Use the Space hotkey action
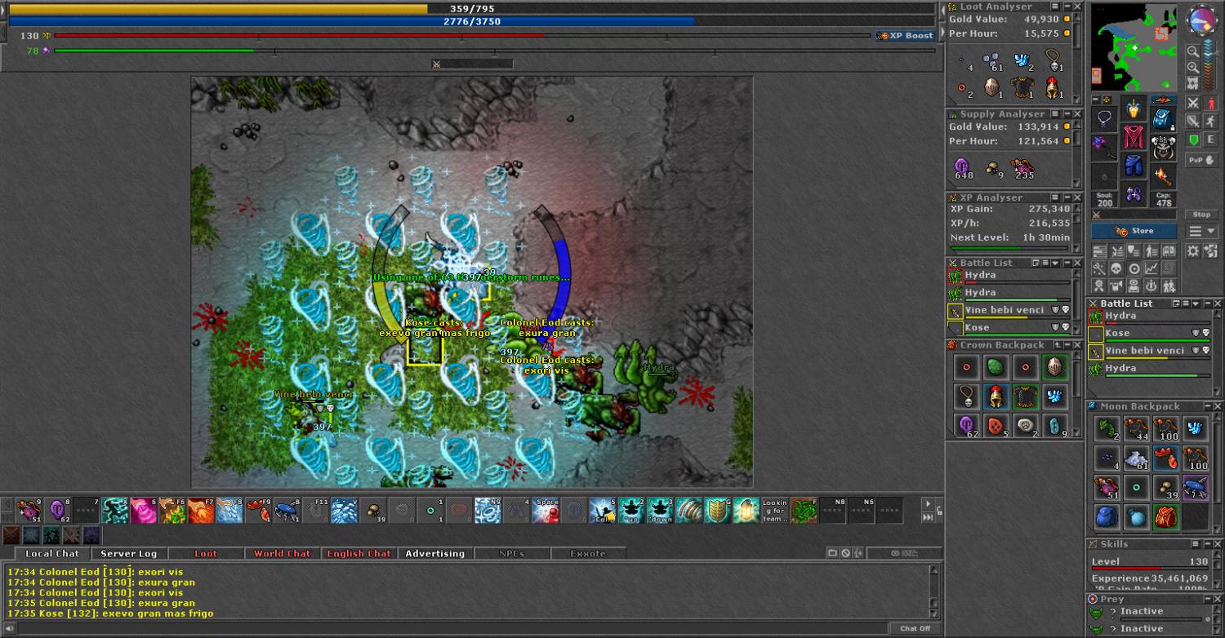 pos(546,511)
